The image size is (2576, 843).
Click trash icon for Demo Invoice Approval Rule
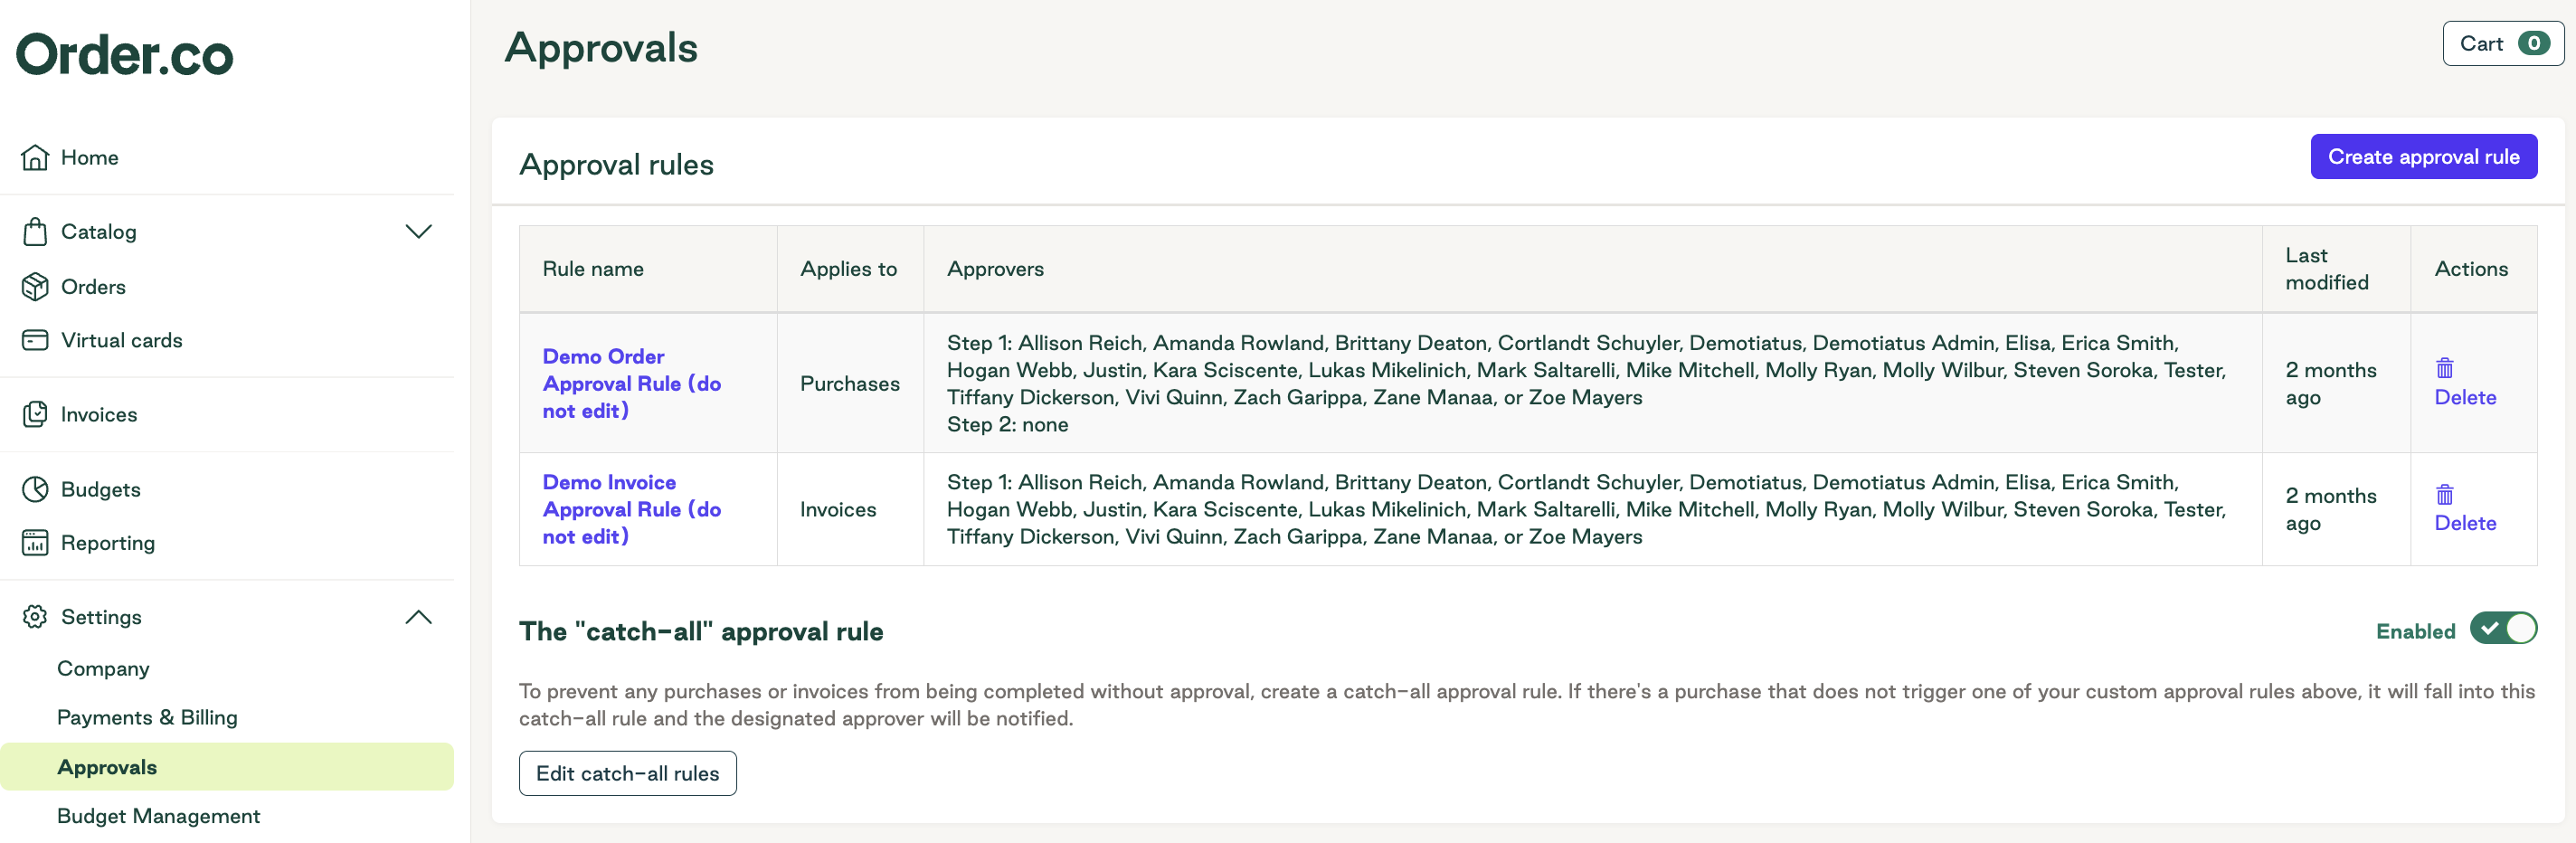coord(2444,494)
